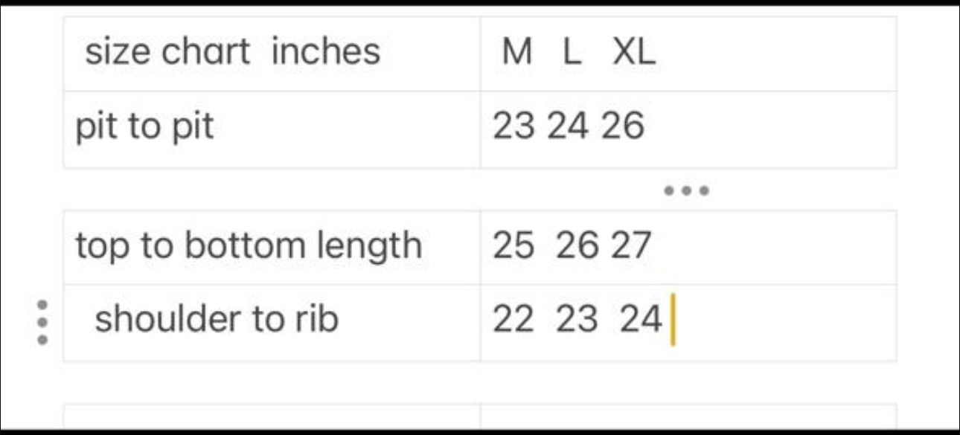Click the empty bottom-left table cell
The image size is (960, 435).
click(x=272, y=416)
